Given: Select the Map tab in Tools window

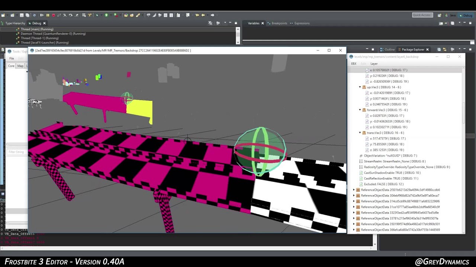Looking at the screenshot, I should (20, 66).
